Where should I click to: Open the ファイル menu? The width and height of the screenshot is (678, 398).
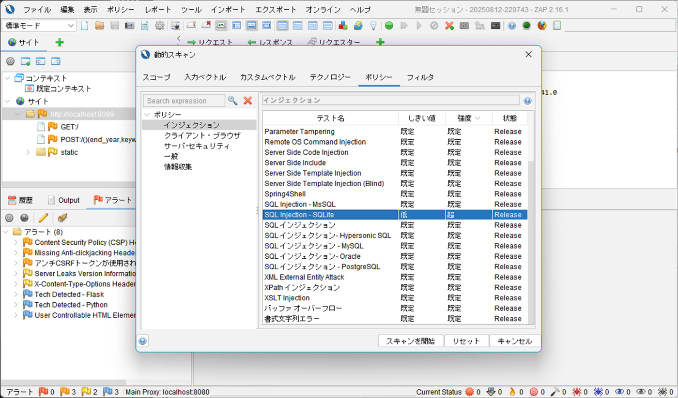click(x=37, y=10)
